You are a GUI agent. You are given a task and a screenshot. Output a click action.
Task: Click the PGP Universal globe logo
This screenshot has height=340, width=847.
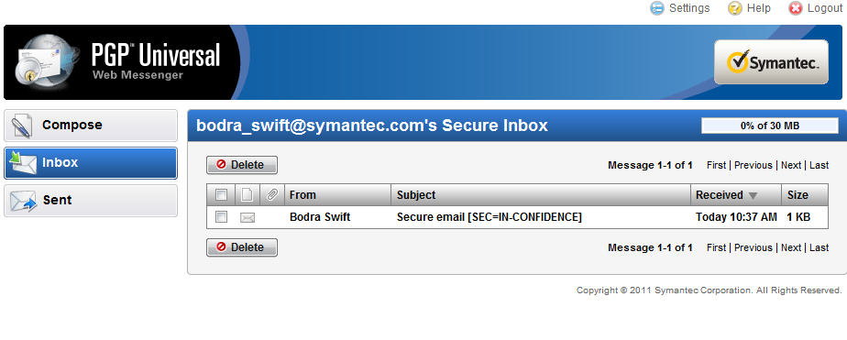(x=37, y=60)
